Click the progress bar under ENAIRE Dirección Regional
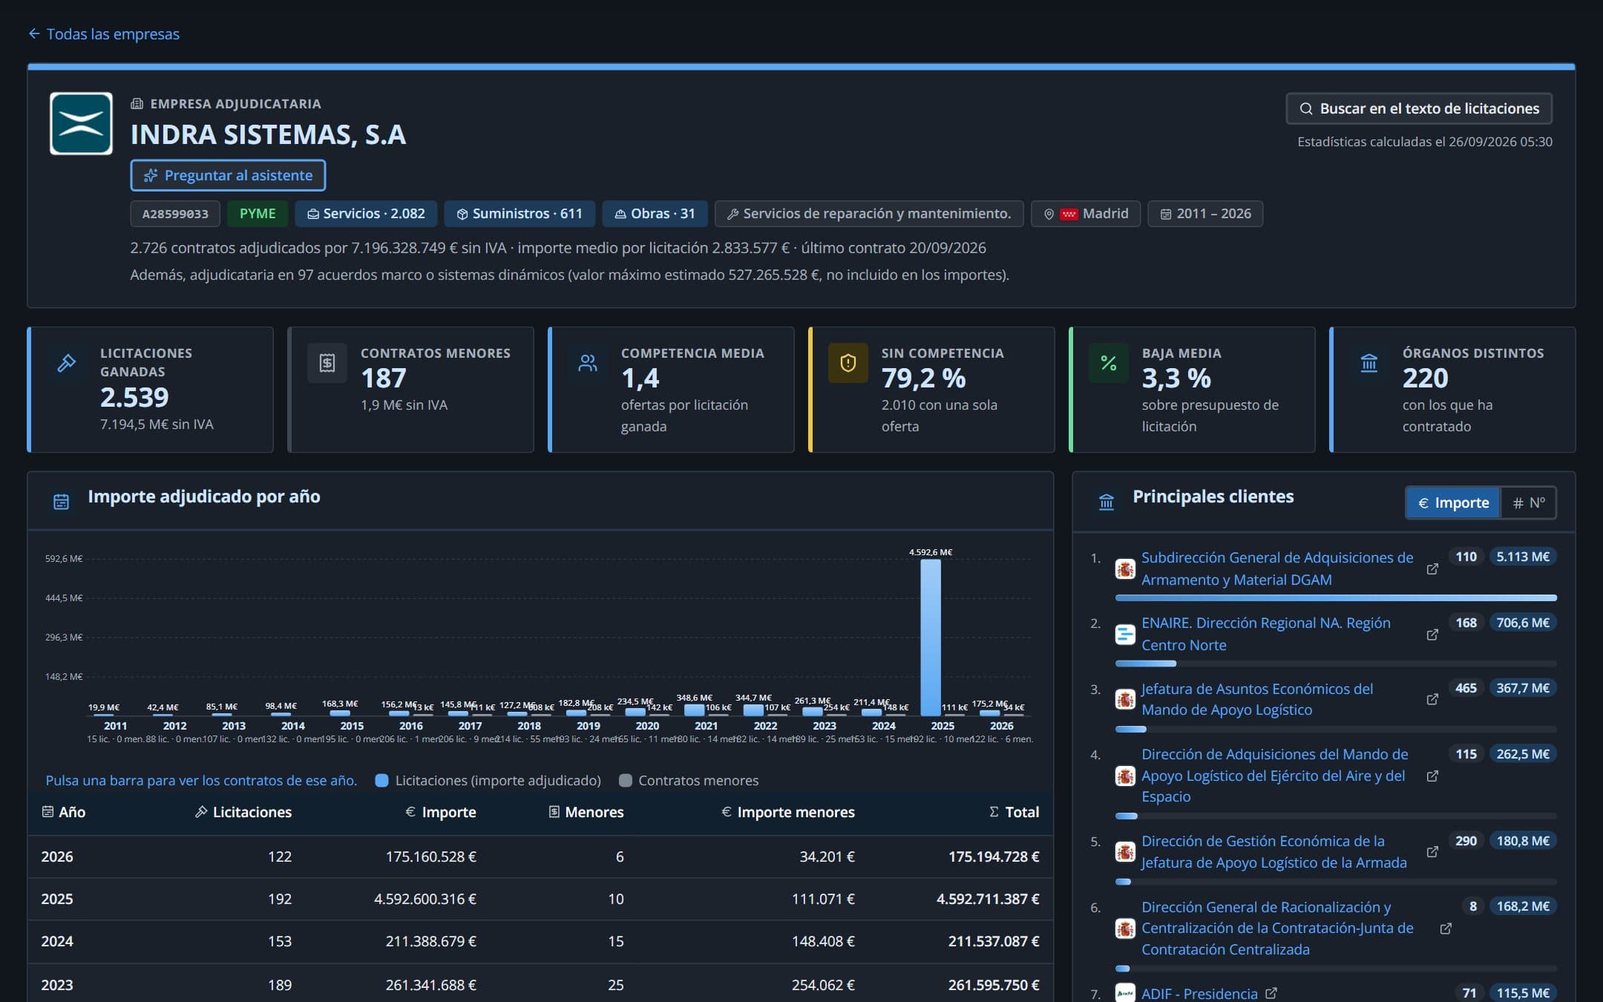The width and height of the screenshot is (1603, 1002). tap(1336, 663)
